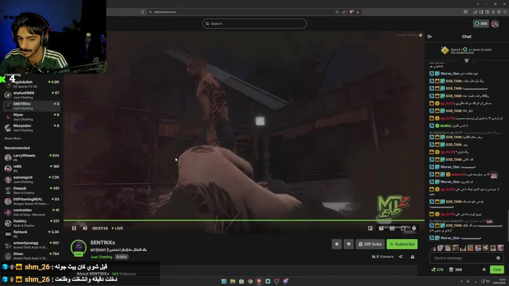Click the SENTRIXx streamer avatar
The height and width of the screenshot is (286, 509).
(78, 247)
